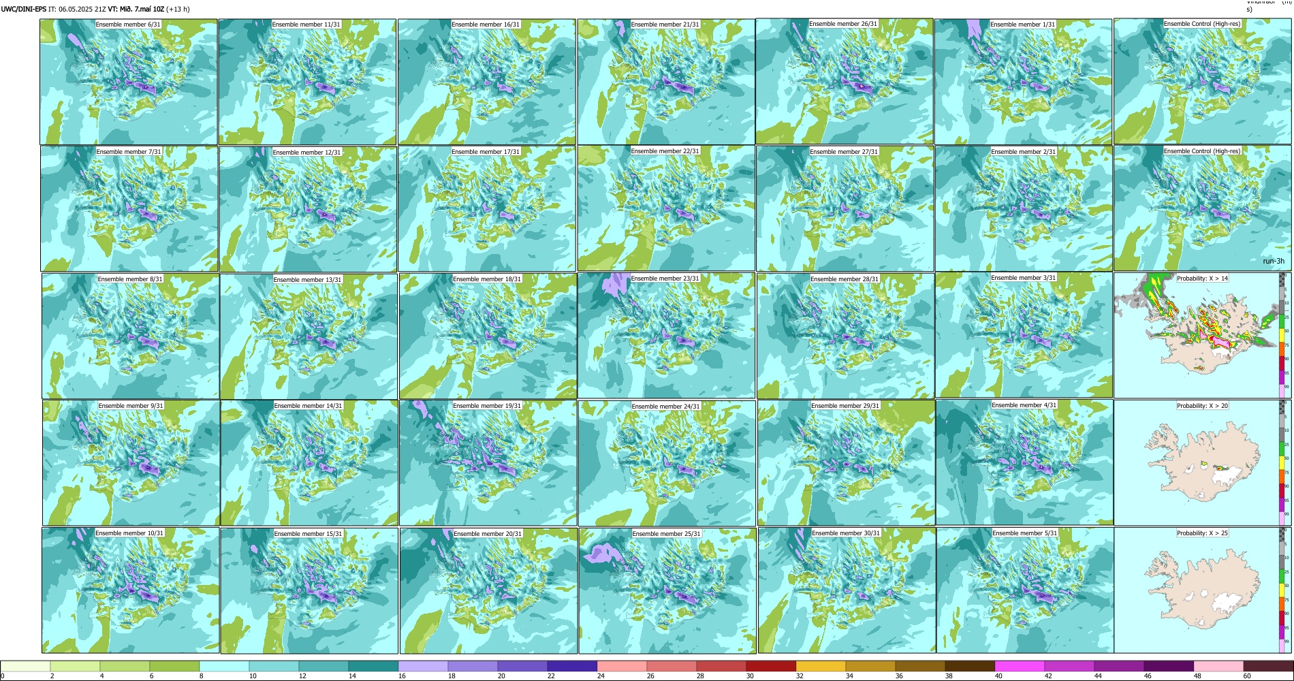The width and height of the screenshot is (1294, 681).
Task: Select the Probability X > 20 map
Action: pos(1203,463)
